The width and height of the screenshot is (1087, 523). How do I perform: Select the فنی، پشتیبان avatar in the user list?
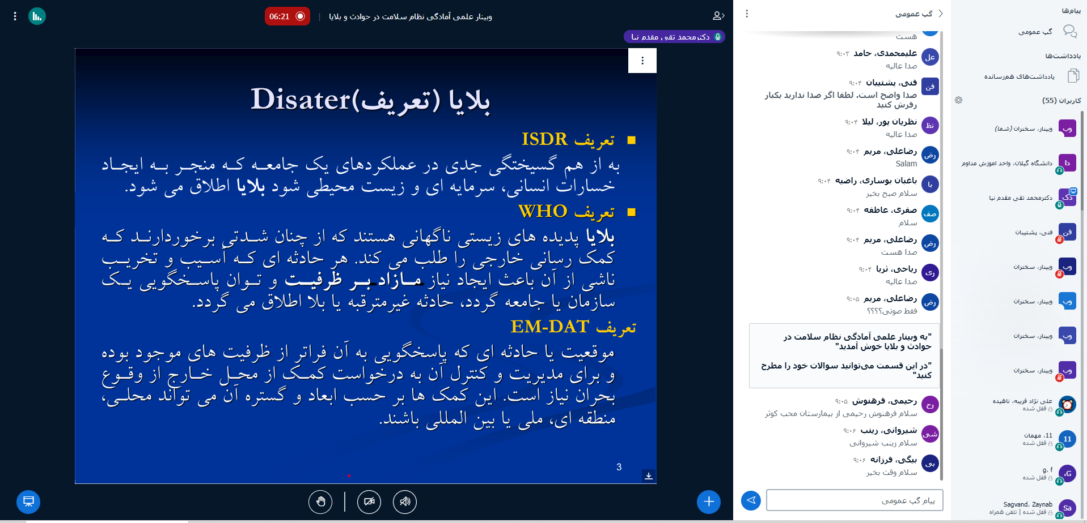[x=1067, y=232]
